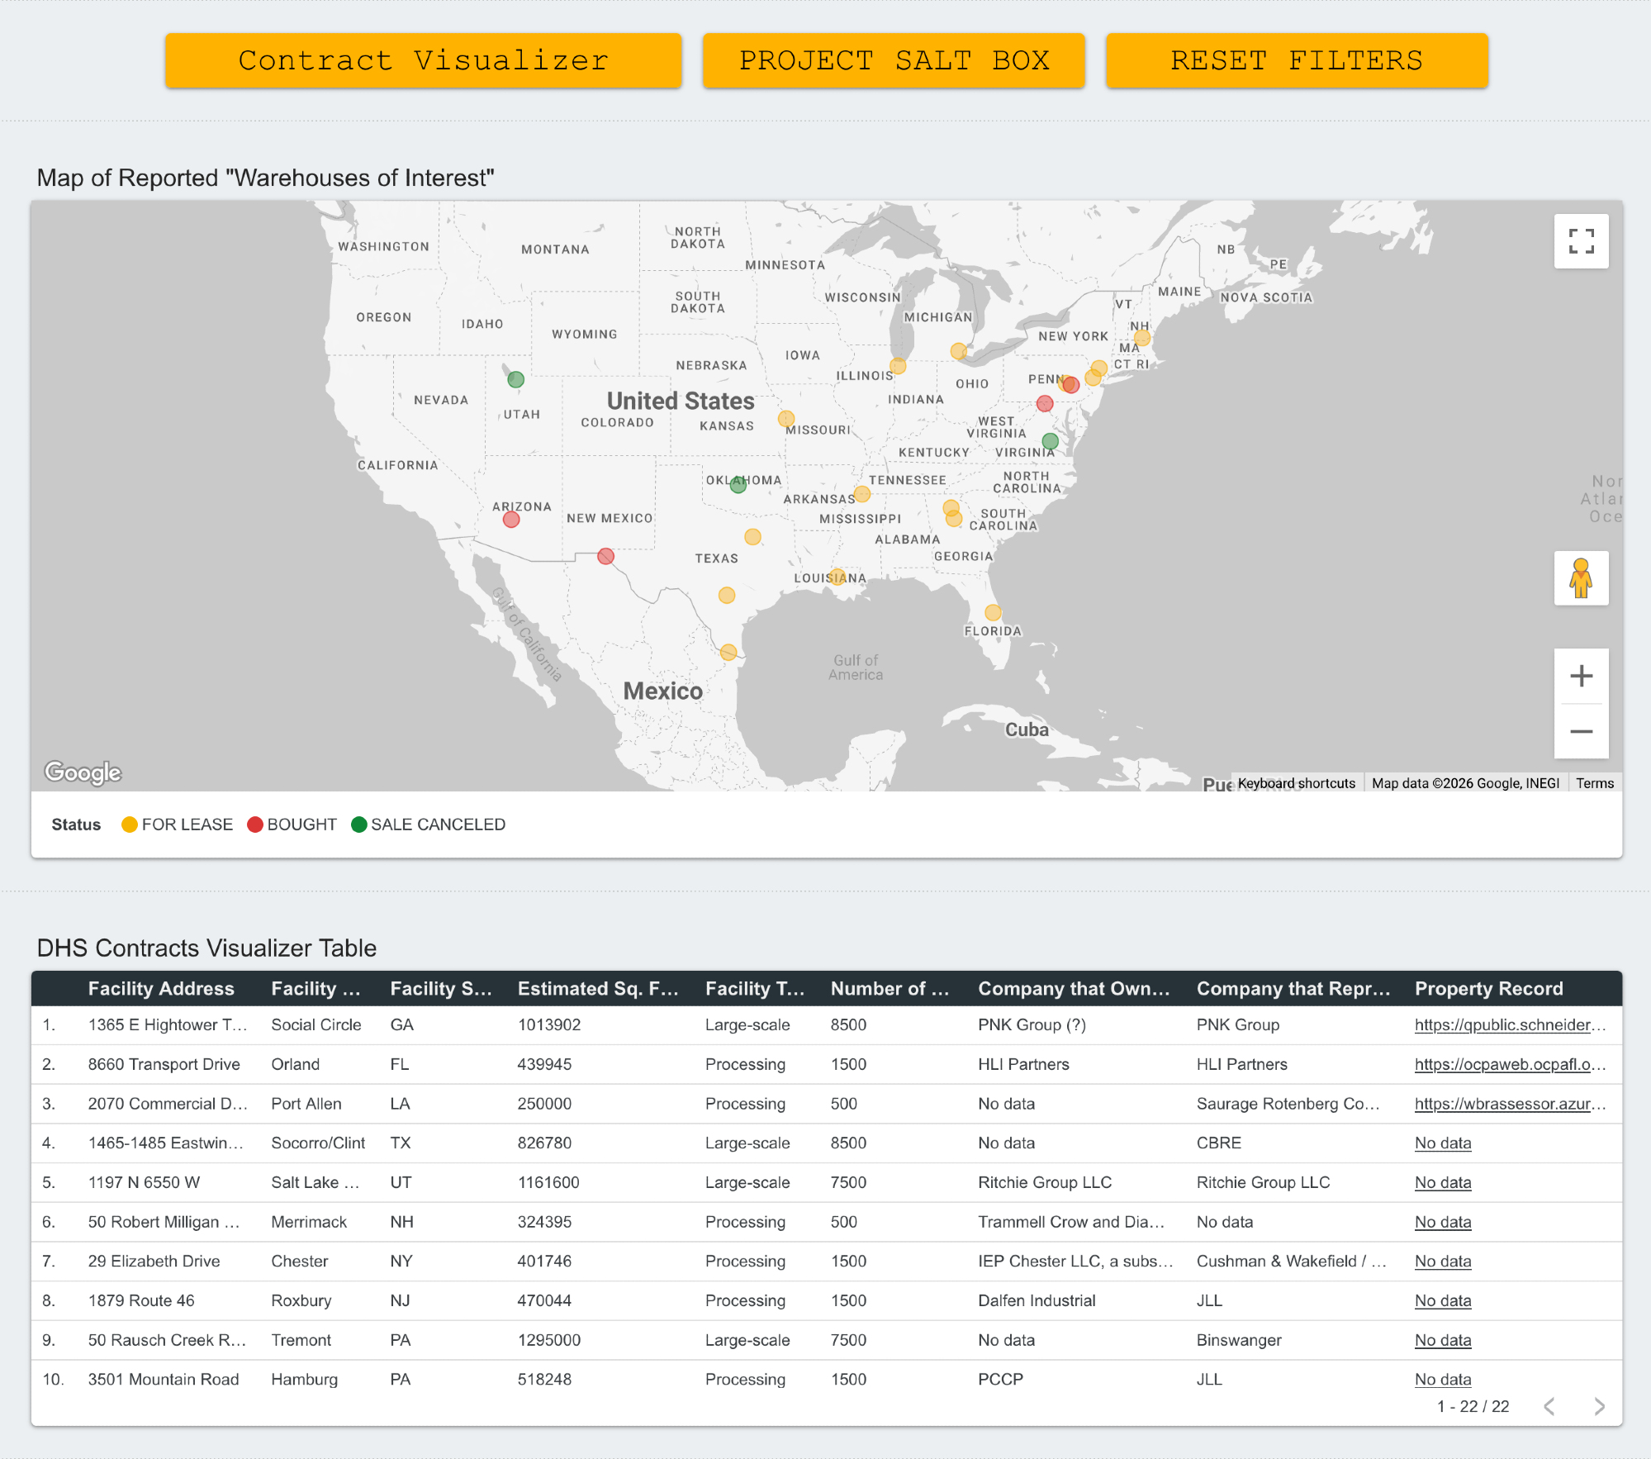Open the Contract Visualizer page
The image size is (1651, 1459).
pos(423,60)
